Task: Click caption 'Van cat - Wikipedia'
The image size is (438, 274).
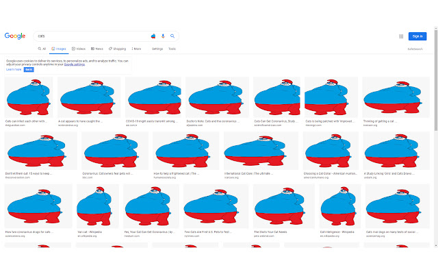Action: pyautogui.click(x=90, y=232)
